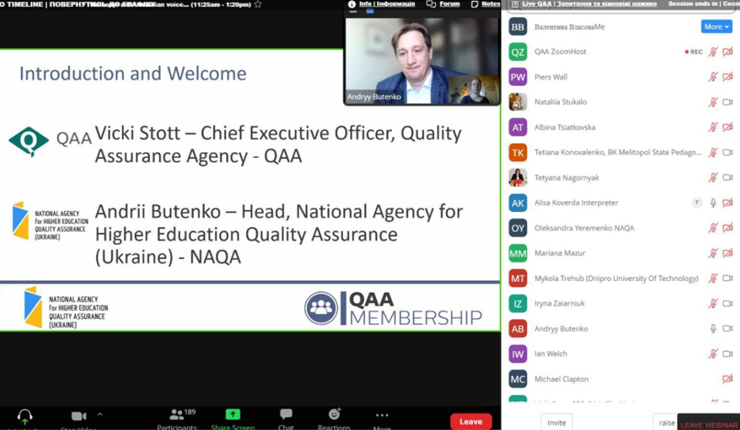Click the microphone icon for Andryy Butenko
This screenshot has width=740, height=430.
(713, 329)
